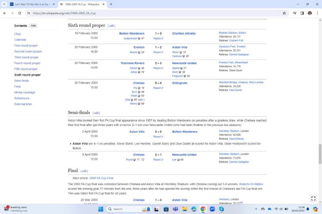Open Chrome three-dot menu
Image resolution: width=322 pixels, height=214 pixels.
317,13
